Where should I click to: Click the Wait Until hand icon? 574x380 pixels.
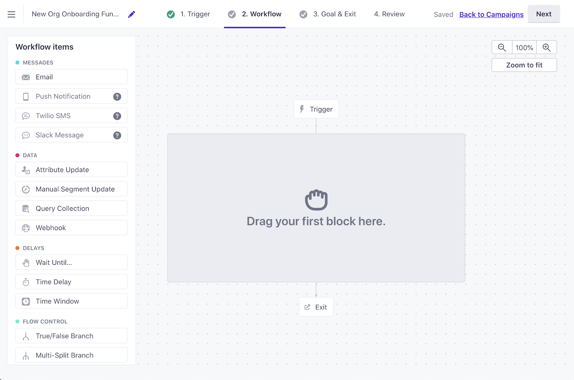coord(26,263)
